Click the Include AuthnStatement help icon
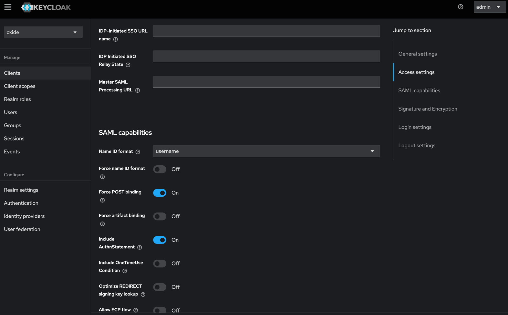Viewport: 508px width, 315px height. pyautogui.click(x=140, y=247)
